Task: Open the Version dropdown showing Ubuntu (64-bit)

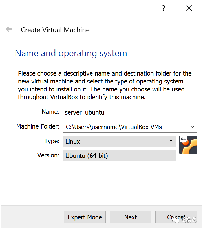Action: pyautogui.click(x=119, y=155)
